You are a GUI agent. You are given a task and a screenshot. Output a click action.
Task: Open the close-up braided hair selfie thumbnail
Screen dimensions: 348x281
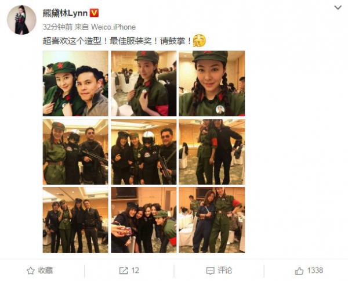coord(212,83)
